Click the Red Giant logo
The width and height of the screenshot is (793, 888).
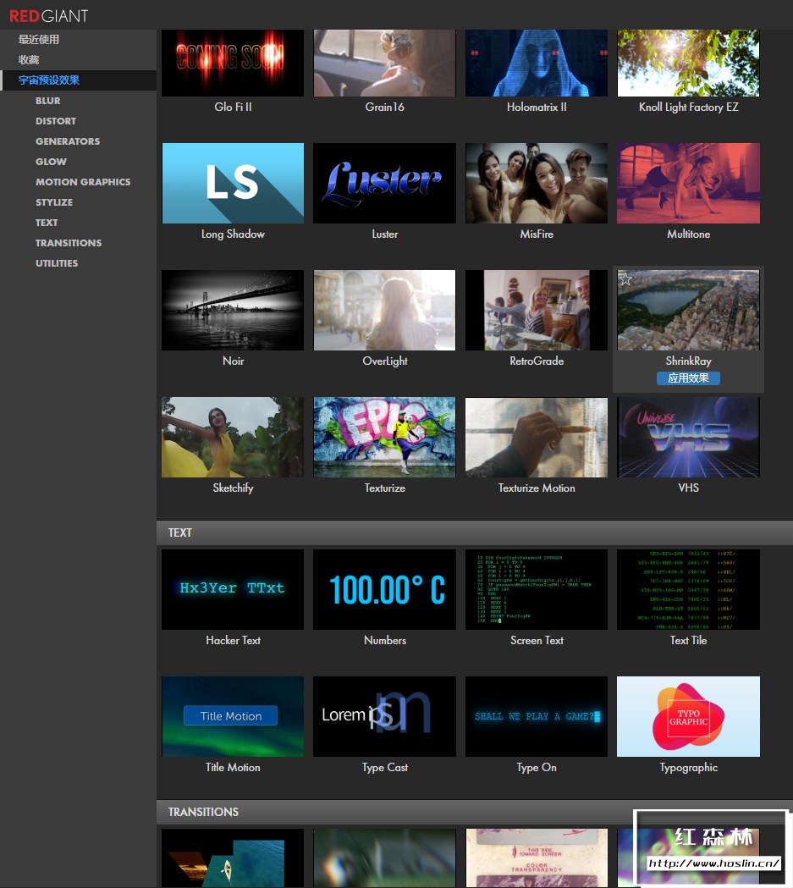(x=49, y=16)
